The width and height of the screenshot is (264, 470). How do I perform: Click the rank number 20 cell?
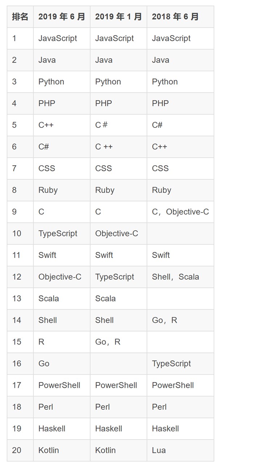pos(17,450)
